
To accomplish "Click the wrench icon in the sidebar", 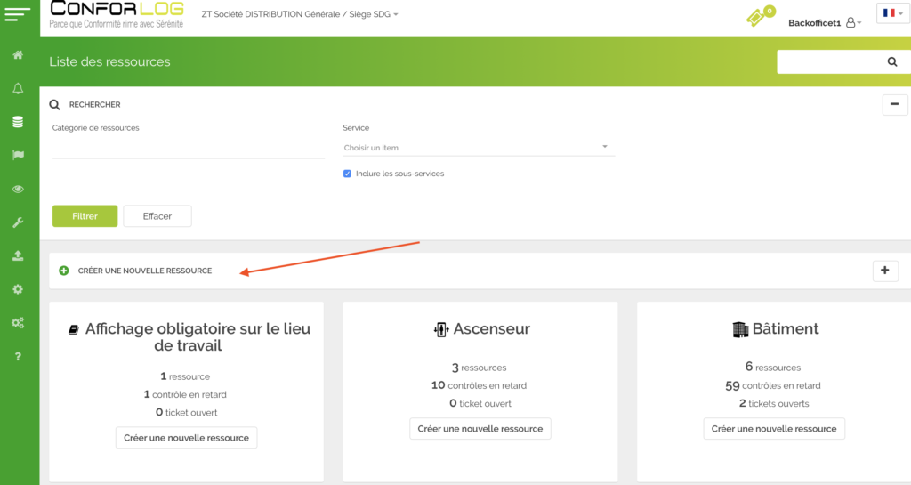I will 18,222.
